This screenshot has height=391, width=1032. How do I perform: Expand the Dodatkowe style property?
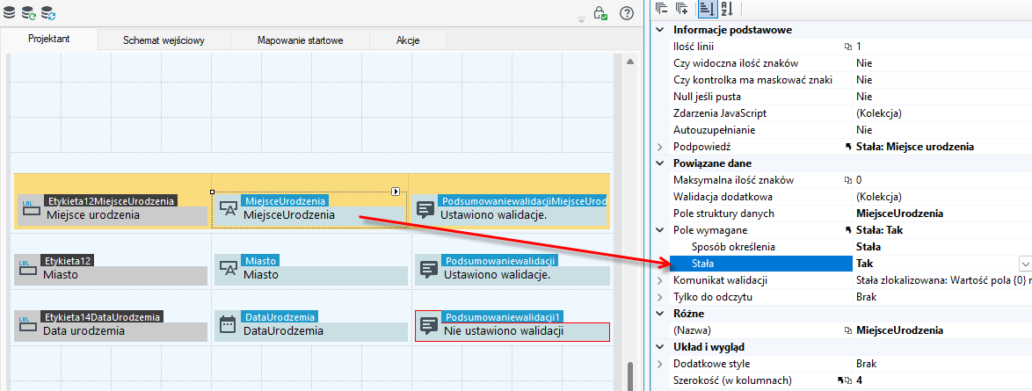(660, 364)
